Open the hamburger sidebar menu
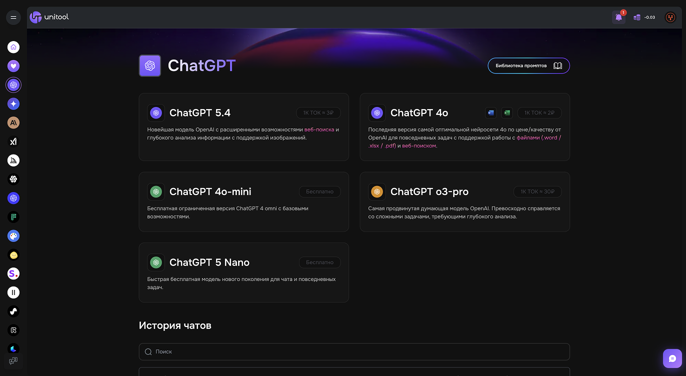This screenshot has width=686, height=376. (x=13, y=17)
